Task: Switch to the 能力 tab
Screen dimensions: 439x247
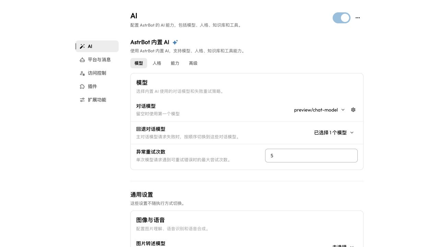Action: (175, 63)
